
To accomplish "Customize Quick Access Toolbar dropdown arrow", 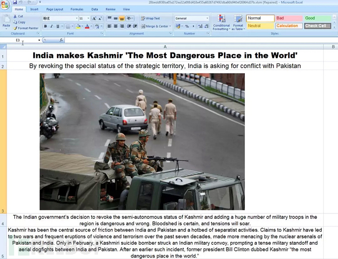I will point(40,2).
